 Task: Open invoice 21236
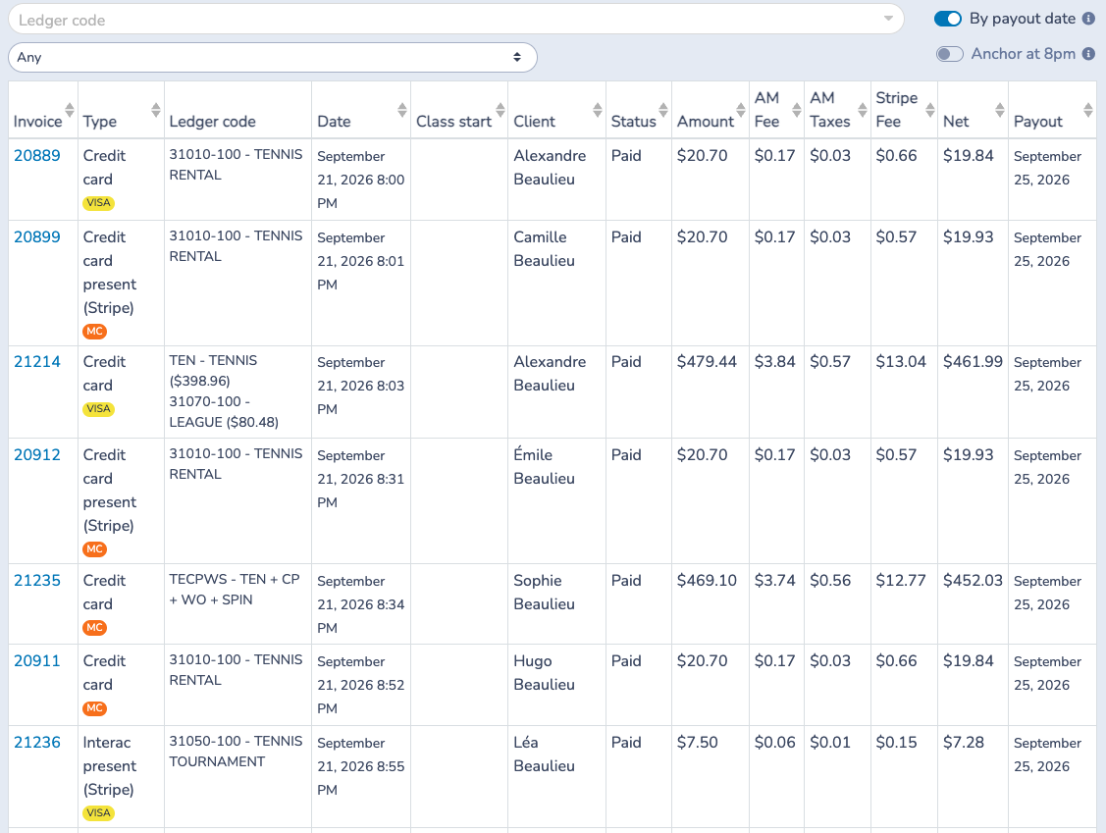tap(36, 742)
